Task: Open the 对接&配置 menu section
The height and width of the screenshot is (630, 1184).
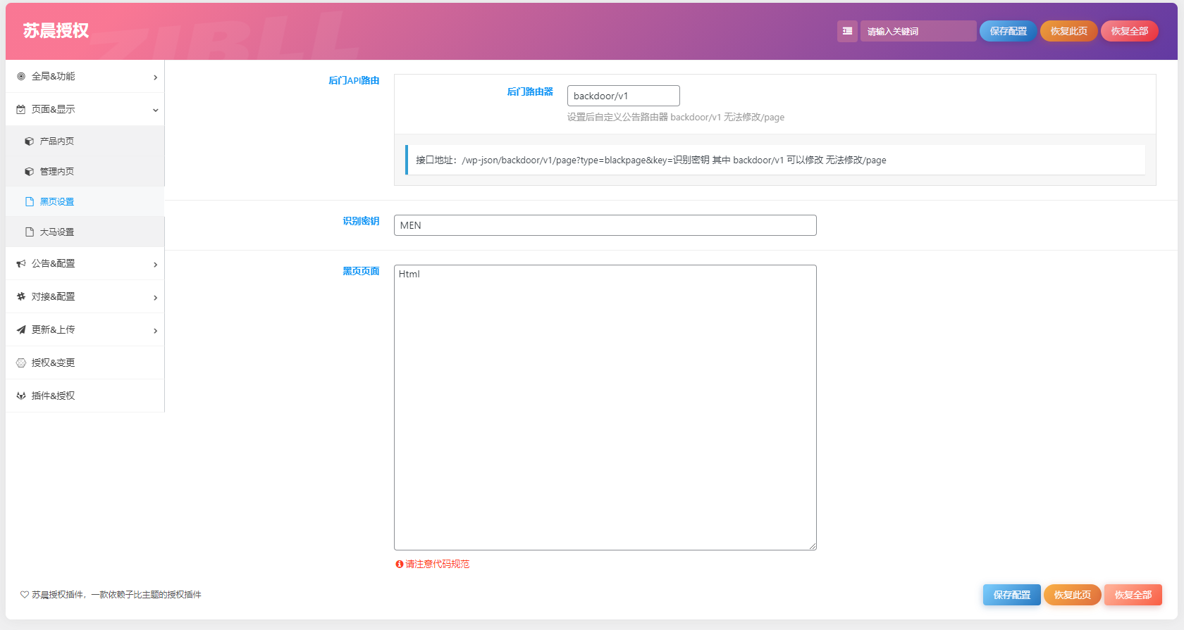Action: tap(85, 296)
